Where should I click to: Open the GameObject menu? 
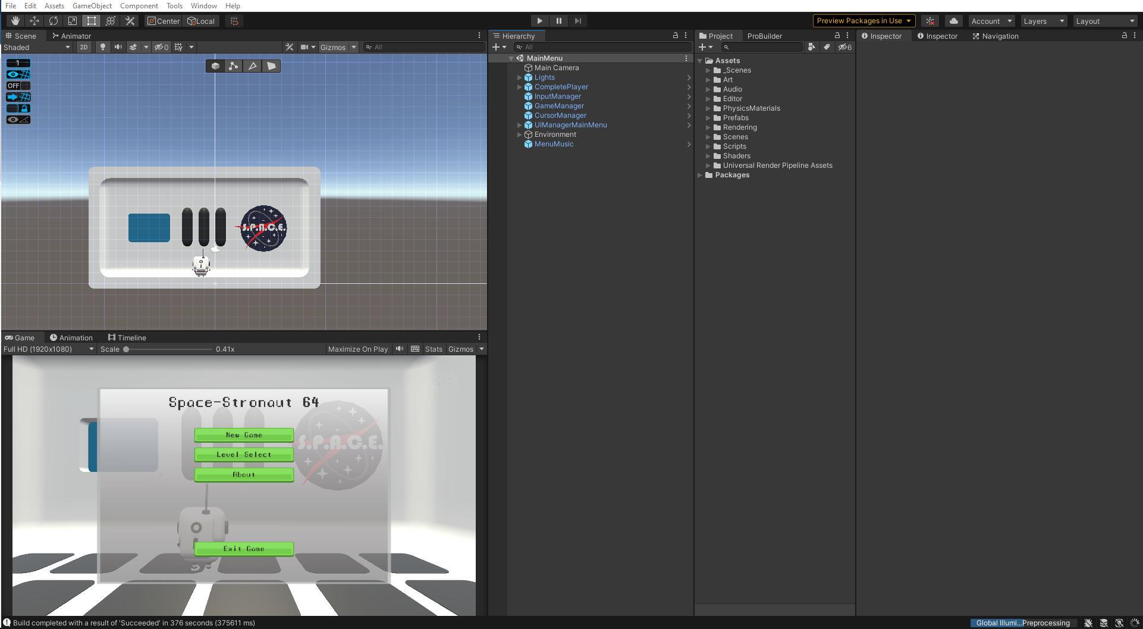[92, 5]
